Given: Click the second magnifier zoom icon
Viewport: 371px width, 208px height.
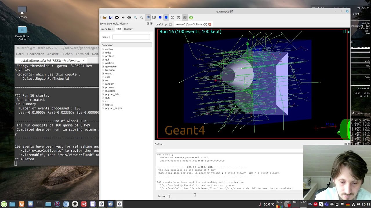Looking at the screenshot, I should coord(142,18).
